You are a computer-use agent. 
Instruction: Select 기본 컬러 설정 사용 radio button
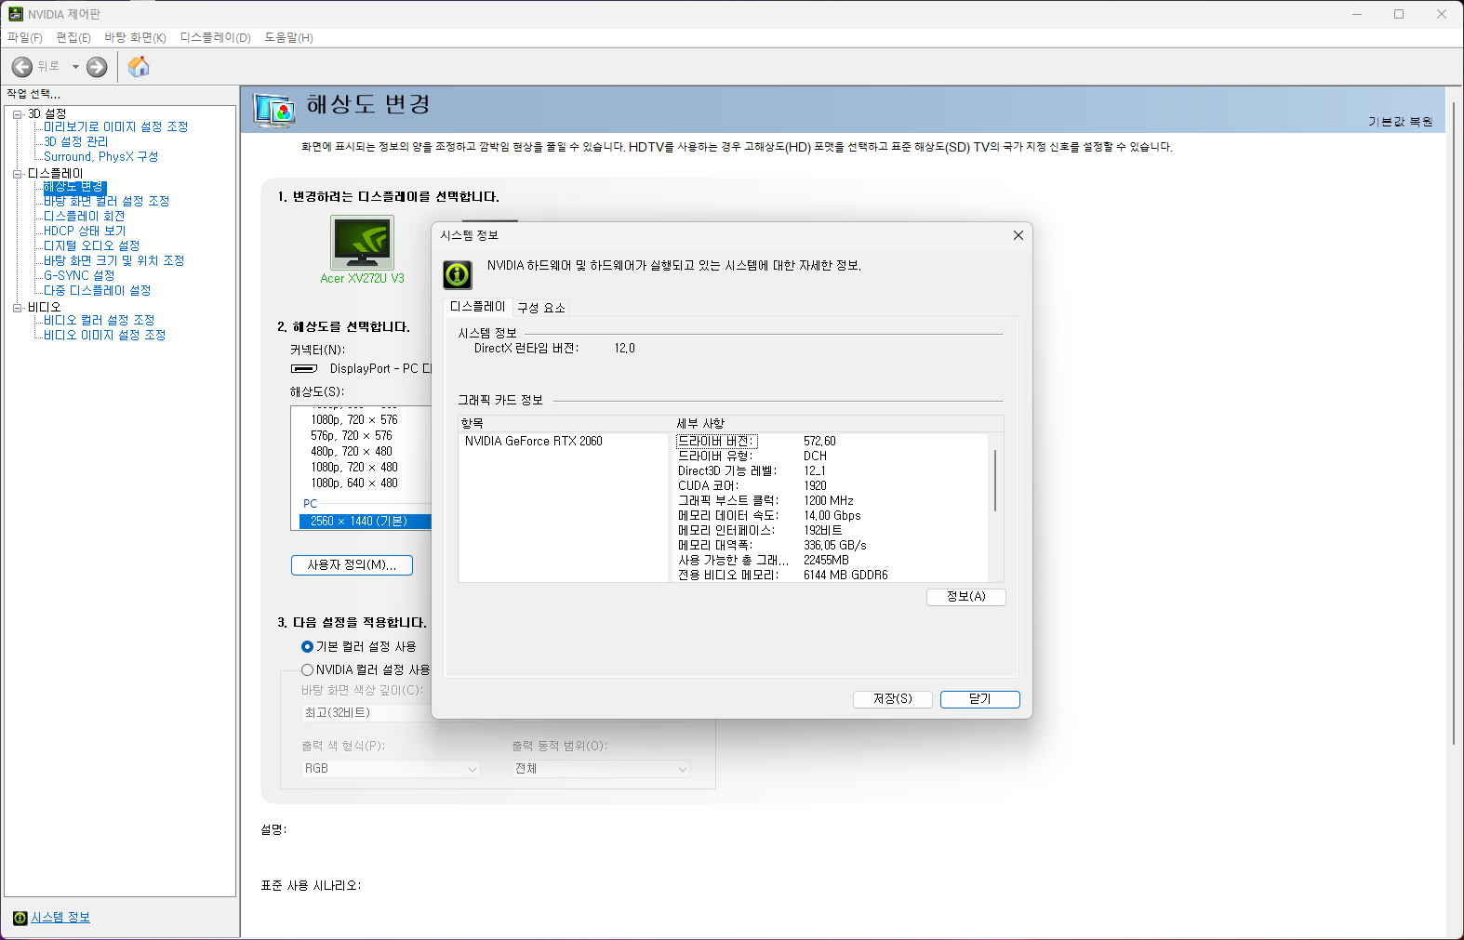(x=307, y=646)
